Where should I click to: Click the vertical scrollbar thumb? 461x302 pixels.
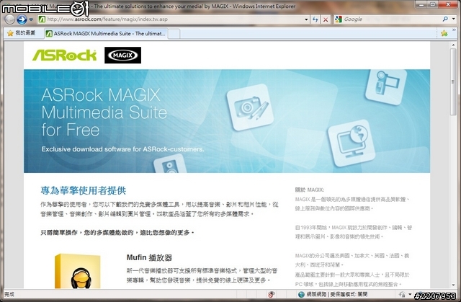point(453,81)
